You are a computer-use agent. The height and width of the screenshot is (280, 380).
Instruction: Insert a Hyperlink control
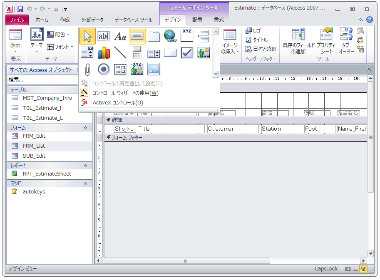[170, 36]
